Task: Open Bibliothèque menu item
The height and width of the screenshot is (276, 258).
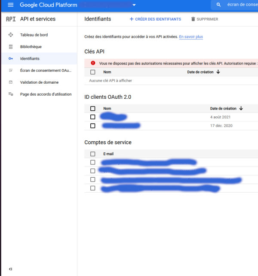Action: 39,47
